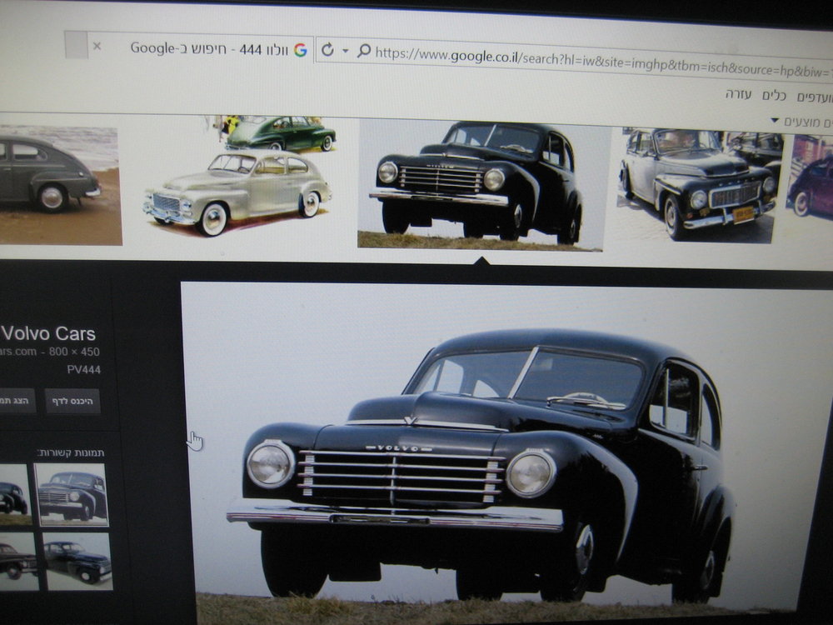833x625 pixels.
Task: Open the עזרה help menu
Action: coord(738,95)
